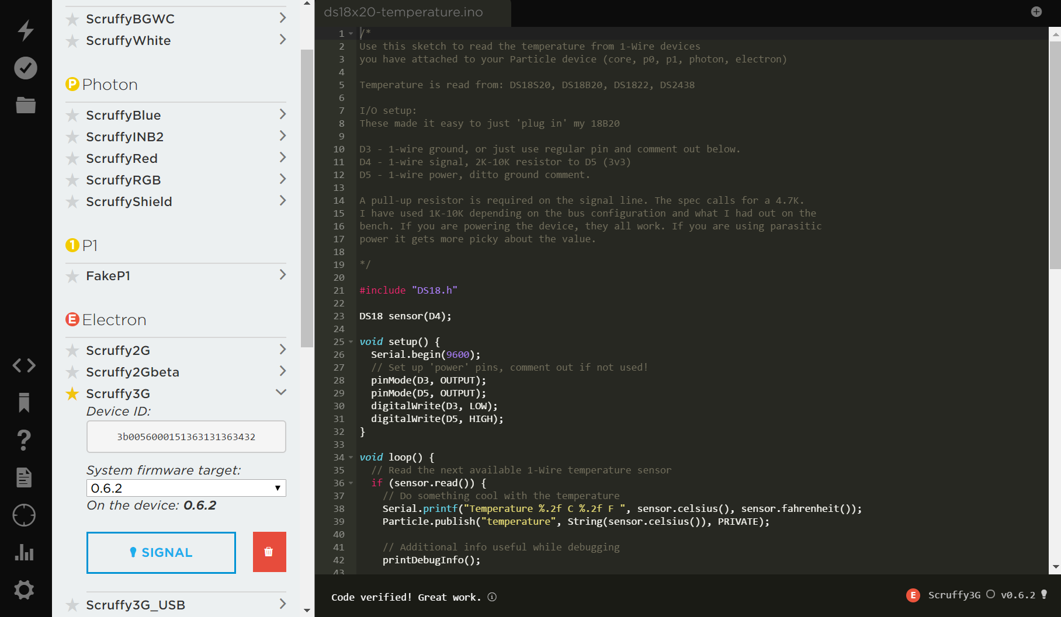Click the Photon section heading

pos(110,85)
